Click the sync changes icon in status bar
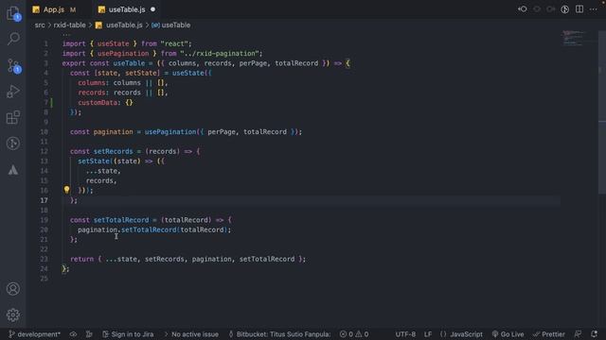 [x=73, y=334]
